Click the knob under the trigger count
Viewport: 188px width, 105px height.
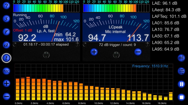pyautogui.click(x=116, y=54)
